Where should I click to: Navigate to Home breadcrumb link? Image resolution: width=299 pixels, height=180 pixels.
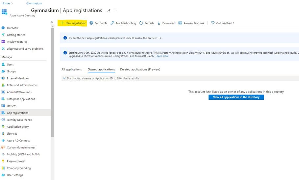pos(6,3)
